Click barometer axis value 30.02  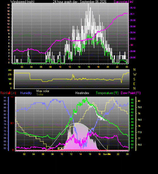pyautogui.click(x=133, y=39)
